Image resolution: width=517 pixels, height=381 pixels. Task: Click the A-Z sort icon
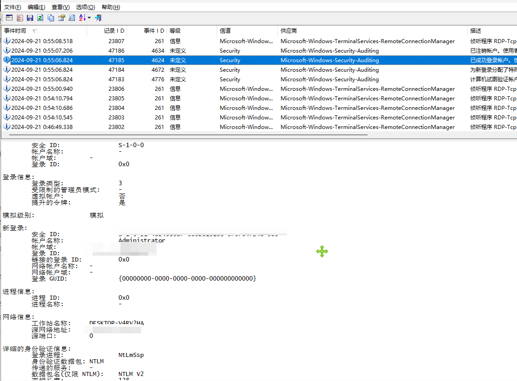[x=82, y=18]
